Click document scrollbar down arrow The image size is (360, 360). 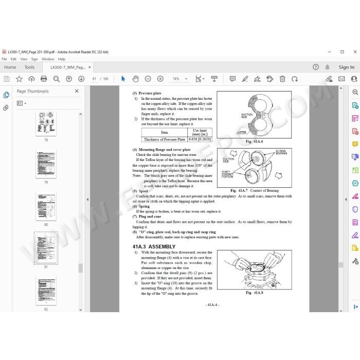pyautogui.click(x=341, y=311)
